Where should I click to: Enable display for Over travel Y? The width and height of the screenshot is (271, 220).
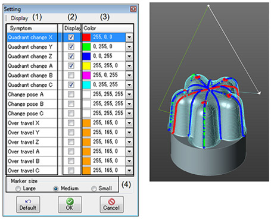coord(71,132)
